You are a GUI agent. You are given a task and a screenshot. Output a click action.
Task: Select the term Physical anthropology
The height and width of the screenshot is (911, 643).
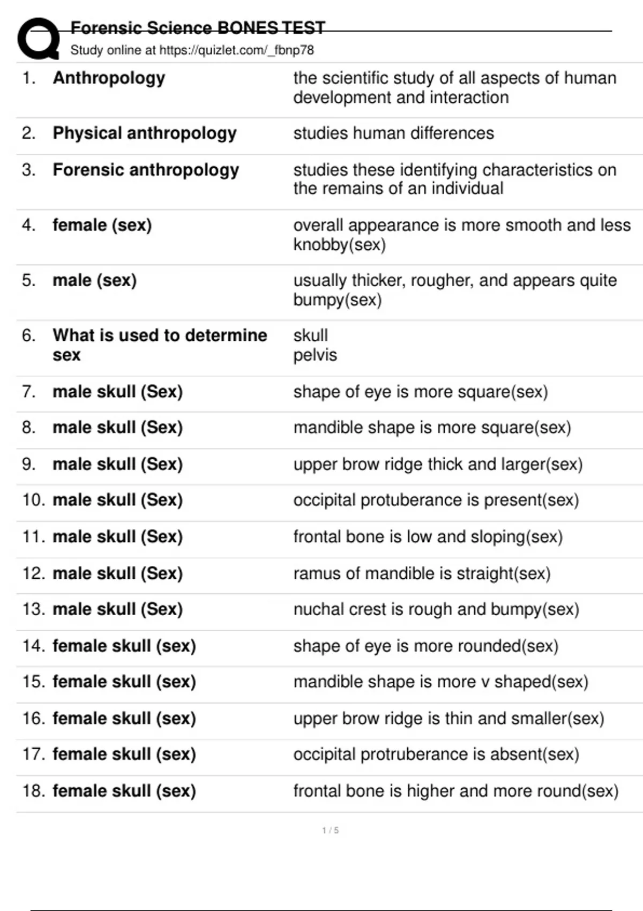tap(144, 133)
